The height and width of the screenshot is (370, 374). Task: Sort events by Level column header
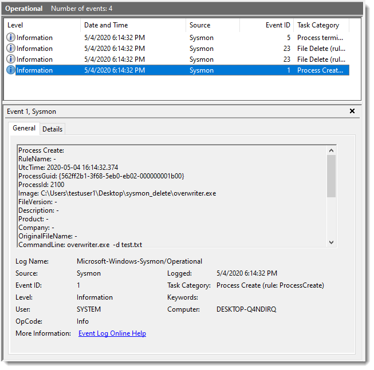pos(41,25)
